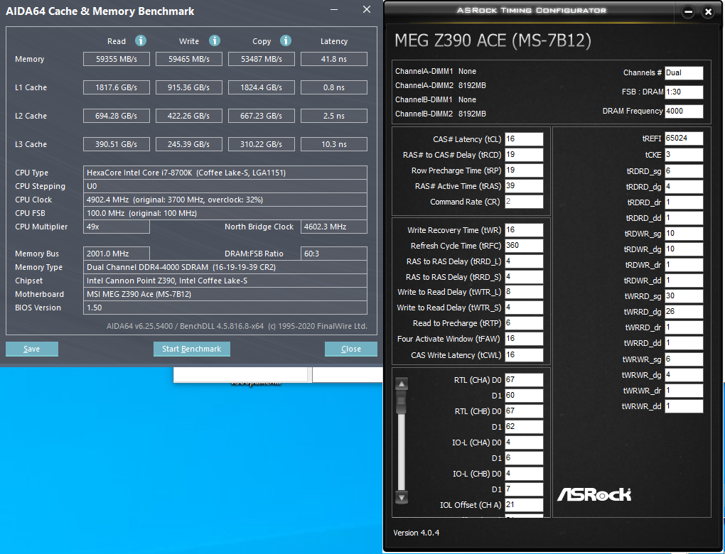The image size is (725, 554).
Task: Click the Write Recovery Time (tWR) field
Action: click(x=524, y=230)
